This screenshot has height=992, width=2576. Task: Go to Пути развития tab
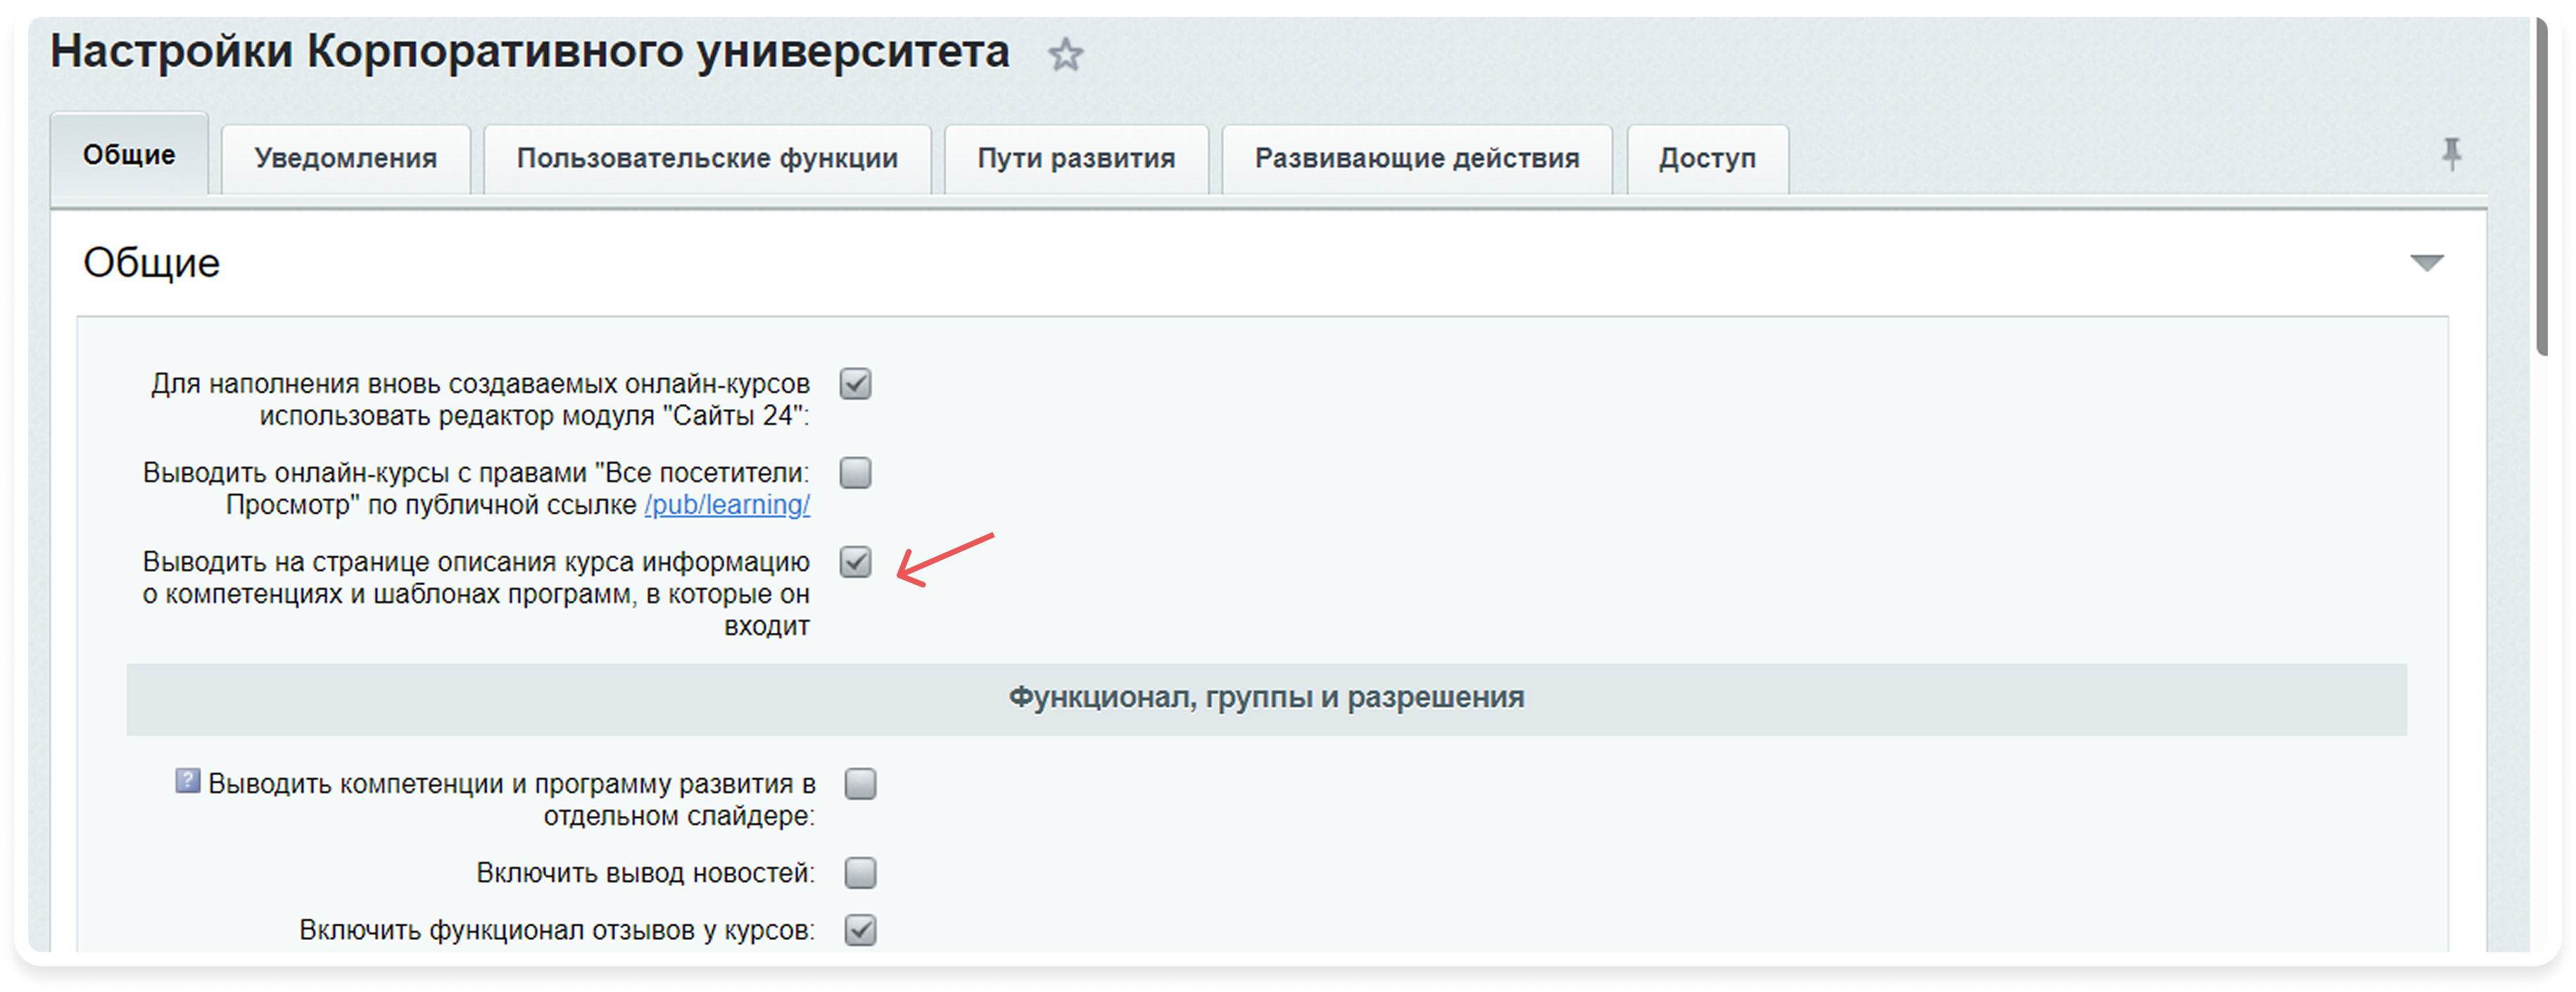tap(1076, 158)
